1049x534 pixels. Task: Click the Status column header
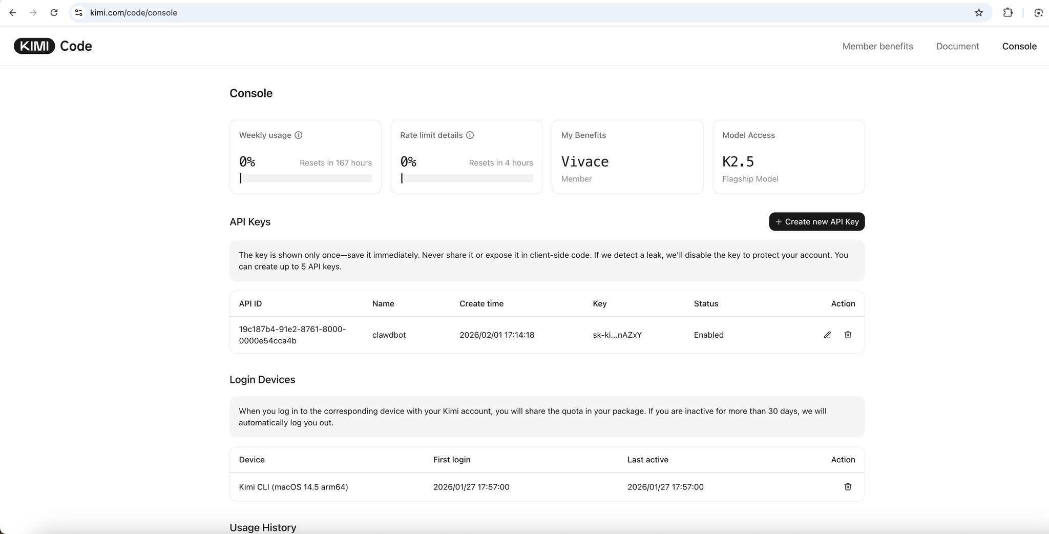706,303
